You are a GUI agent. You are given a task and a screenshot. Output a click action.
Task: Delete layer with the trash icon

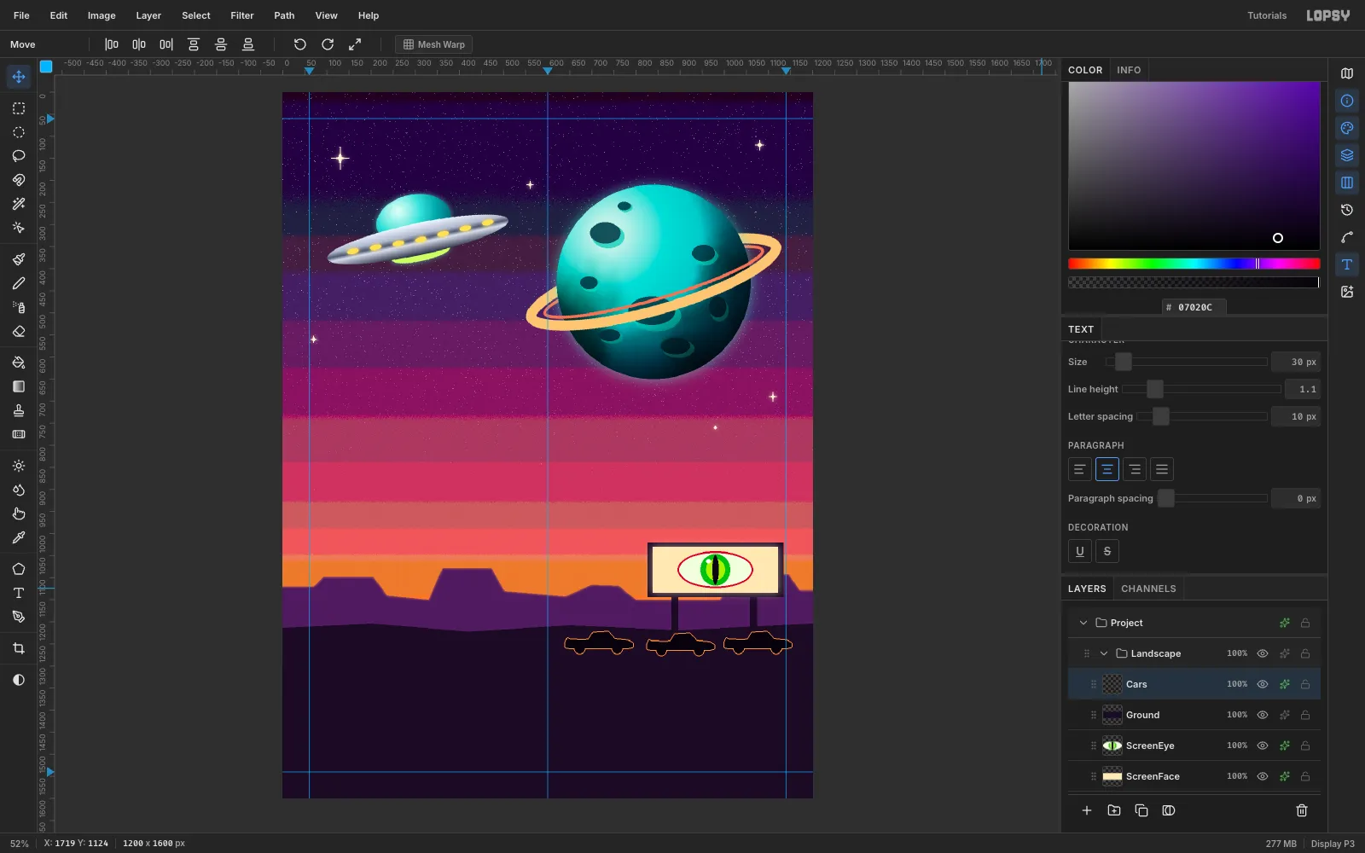(1302, 810)
